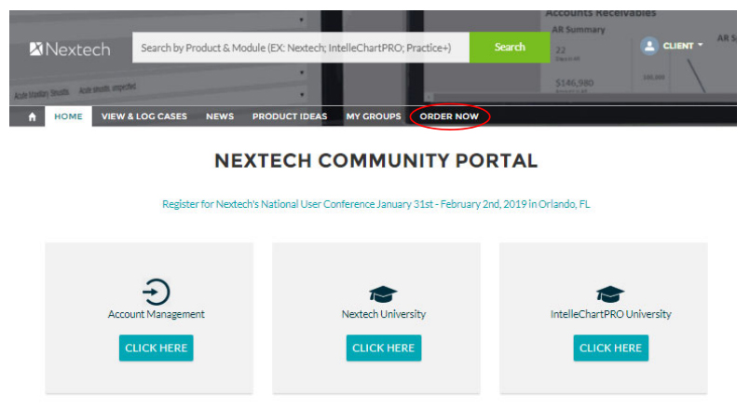
Task: Go to the NEWS tab
Action: click(x=220, y=116)
